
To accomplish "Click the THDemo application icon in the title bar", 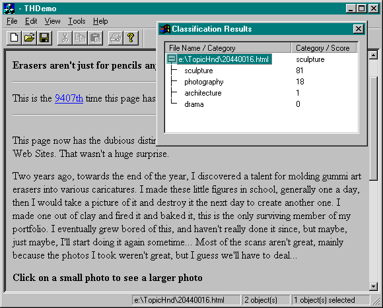I will 9,9.
